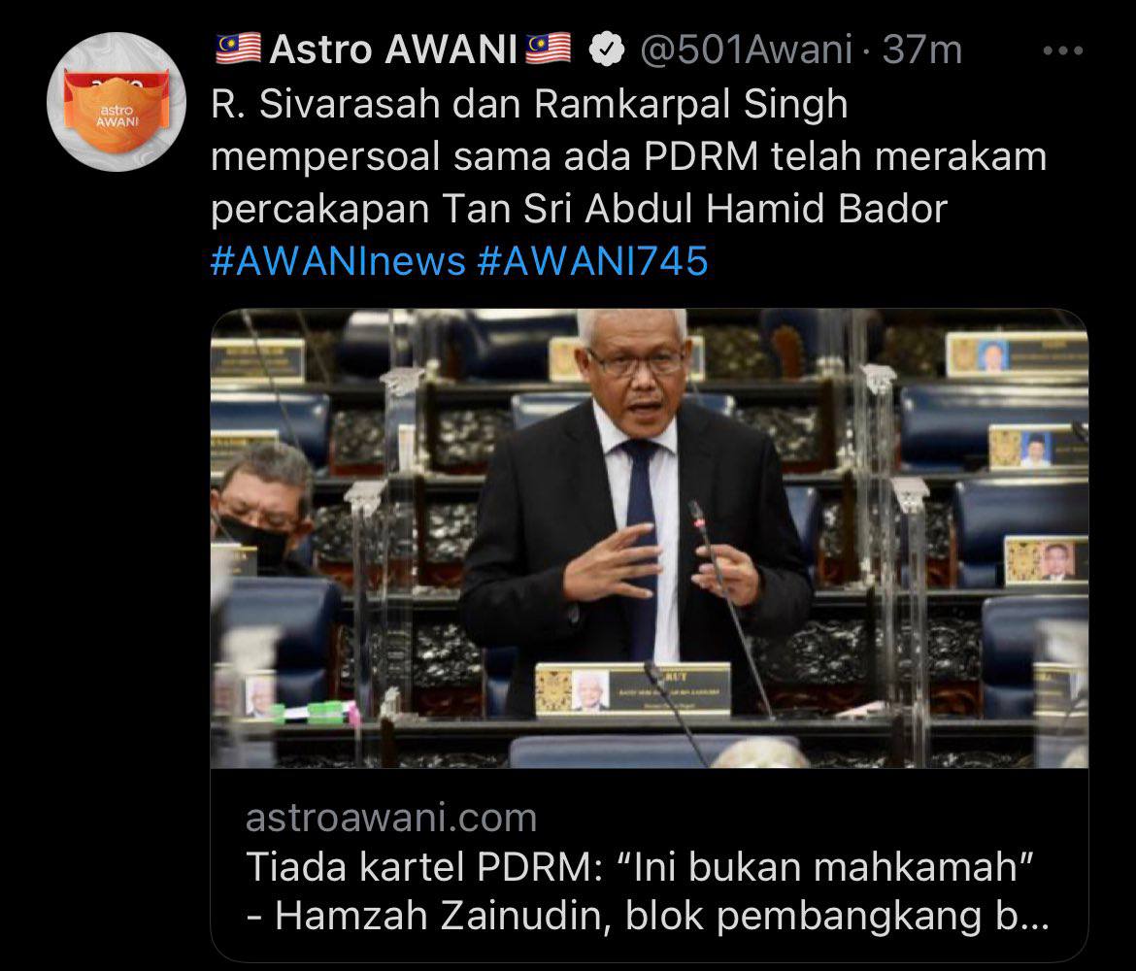1136x971 pixels.
Task: Open the three-dot tweet options menu
Action: [x=1063, y=50]
